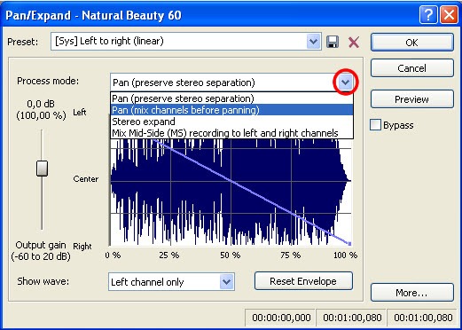Click the Output gain slider handle
462x330 pixels.
pos(42,169)
